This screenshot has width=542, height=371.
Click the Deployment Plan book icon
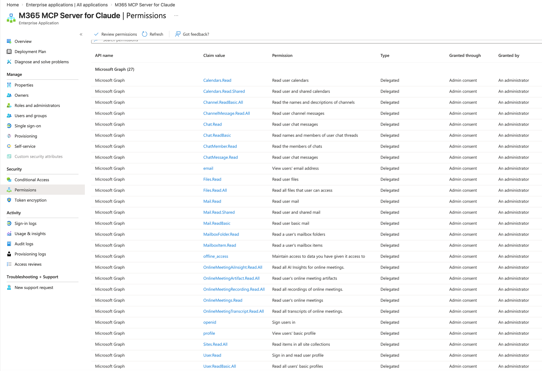pyautogui.click(x=9, y=51)
